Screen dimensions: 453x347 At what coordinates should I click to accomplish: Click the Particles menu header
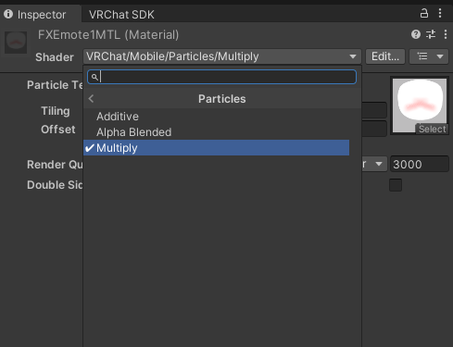tap(222, 99)
